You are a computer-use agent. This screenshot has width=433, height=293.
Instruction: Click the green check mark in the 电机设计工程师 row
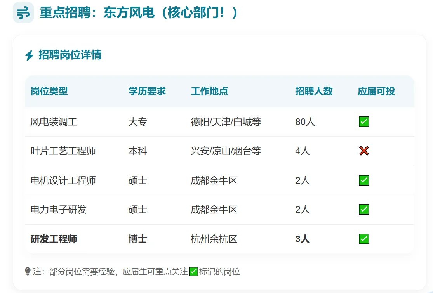click(364, 180)
